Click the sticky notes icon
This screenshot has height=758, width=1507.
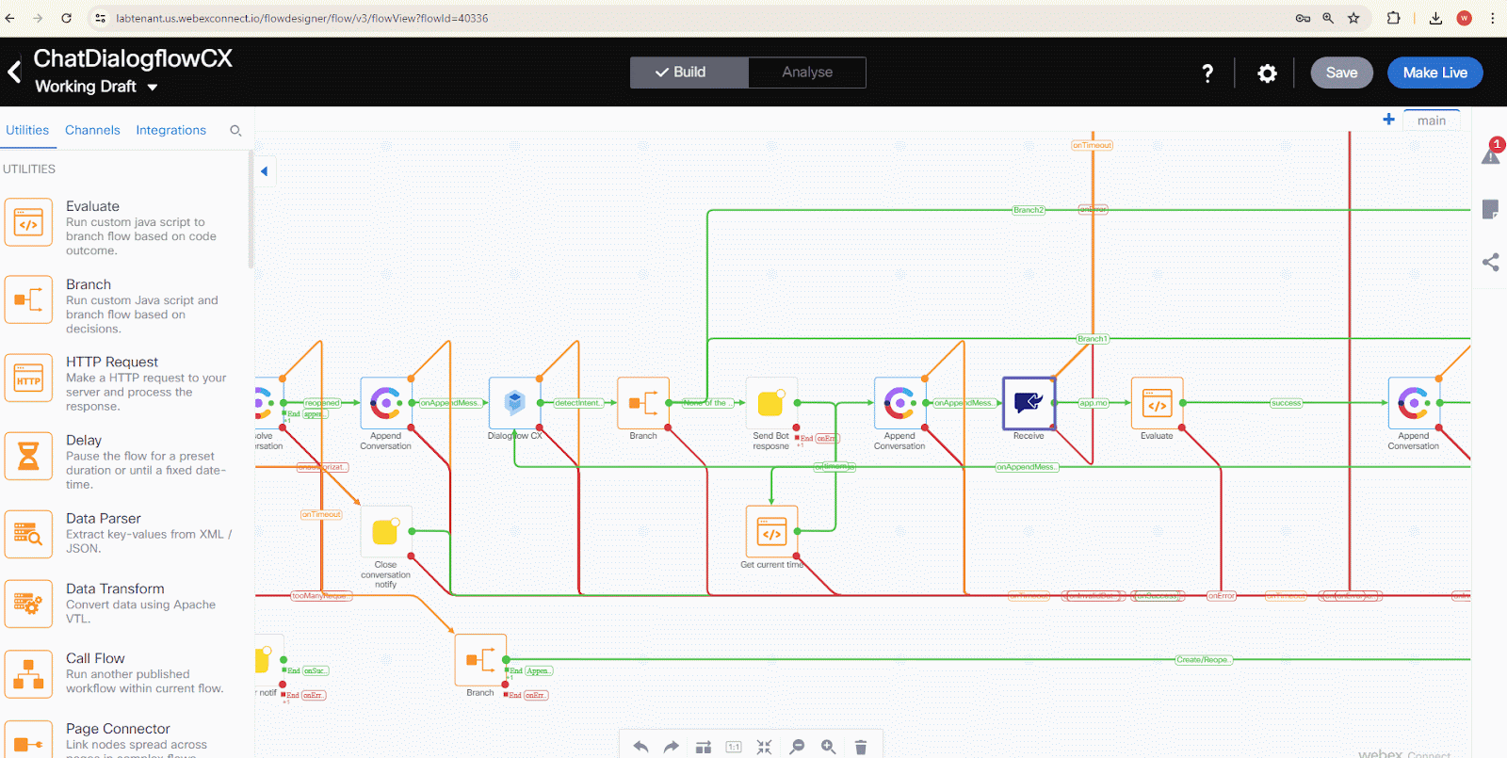[1490, 209]
